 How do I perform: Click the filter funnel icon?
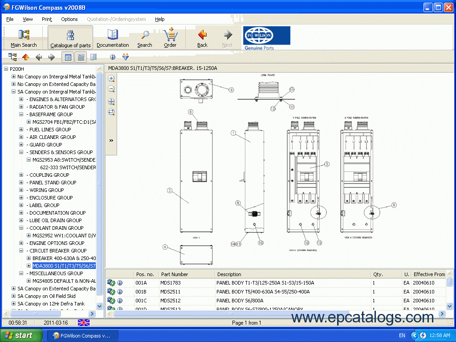[125, 57]
